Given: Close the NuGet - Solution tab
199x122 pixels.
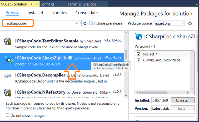Looking at the screenshot, I should pyautogui.click(x=36, y=4).
